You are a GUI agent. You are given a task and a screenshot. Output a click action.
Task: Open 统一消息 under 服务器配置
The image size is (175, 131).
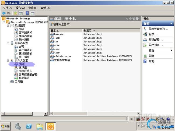24,57
